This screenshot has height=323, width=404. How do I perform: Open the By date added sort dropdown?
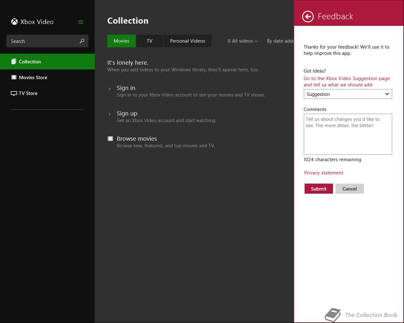pos(280,41)
